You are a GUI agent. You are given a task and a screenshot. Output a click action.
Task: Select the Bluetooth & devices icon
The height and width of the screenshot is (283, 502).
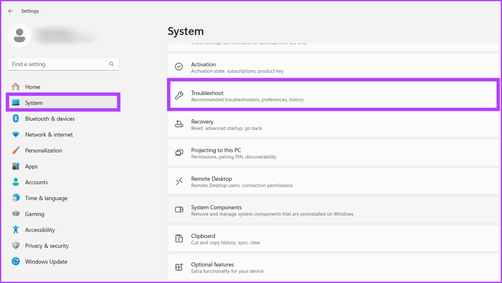pos(15,118)
